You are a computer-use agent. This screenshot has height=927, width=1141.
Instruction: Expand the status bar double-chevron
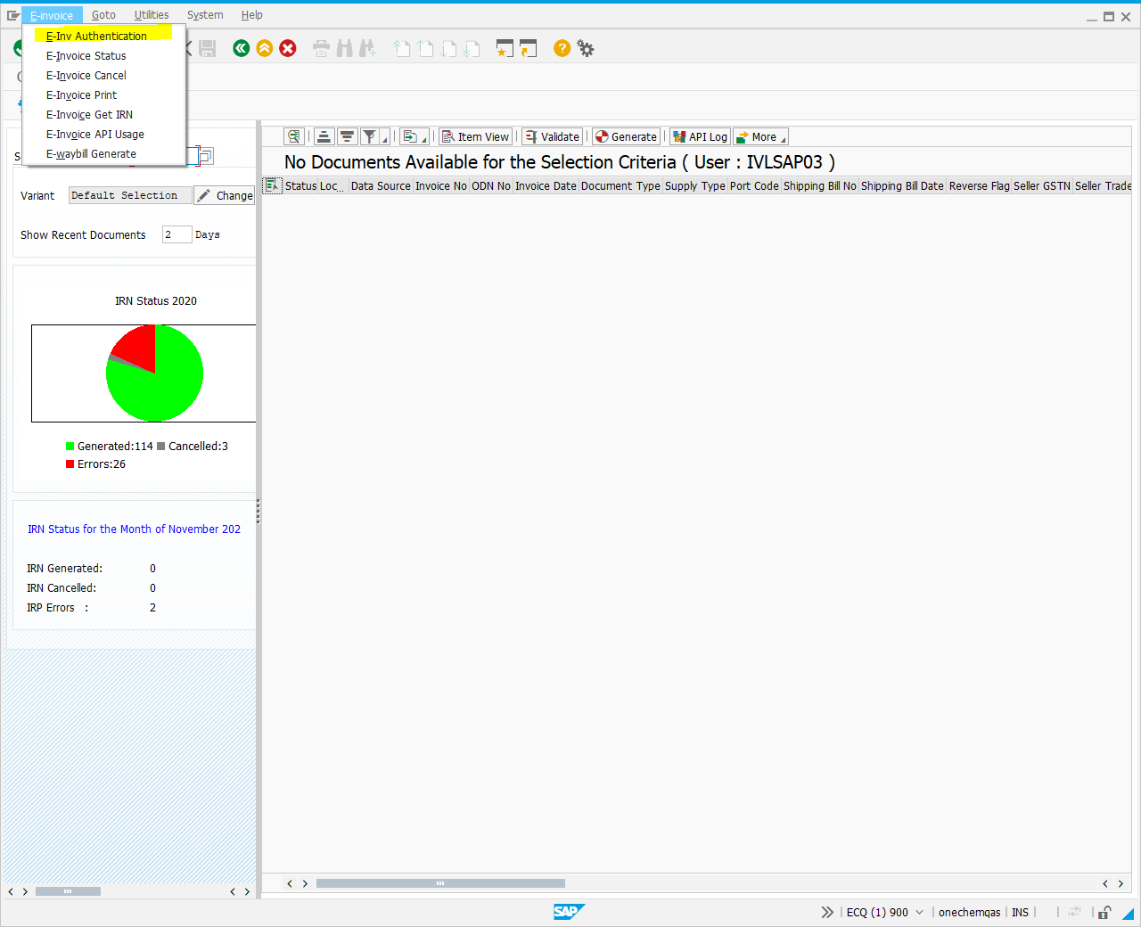click(827, 912)
